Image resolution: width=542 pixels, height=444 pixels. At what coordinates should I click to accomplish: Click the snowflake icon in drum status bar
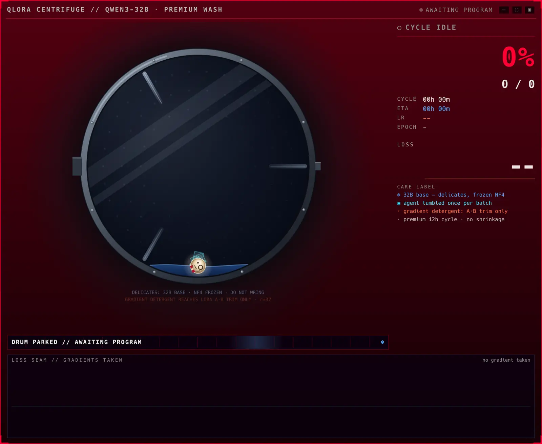click(382, 342)
